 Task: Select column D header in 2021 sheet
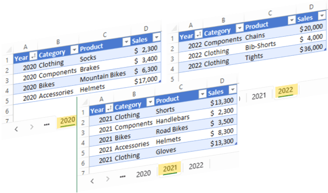tap(222, 81)
